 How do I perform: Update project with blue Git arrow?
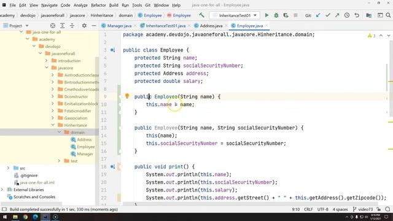click(318, 15)
